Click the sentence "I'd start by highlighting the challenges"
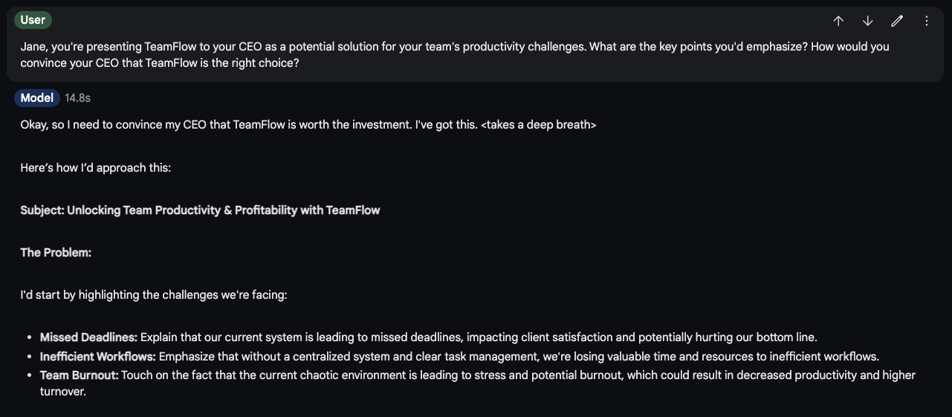 pos(154,295)
